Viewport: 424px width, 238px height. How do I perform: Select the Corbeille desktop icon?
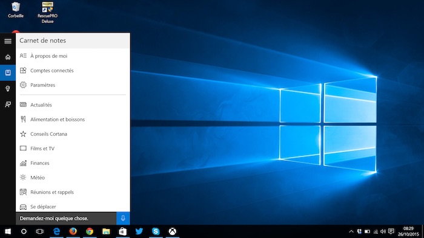16,10
